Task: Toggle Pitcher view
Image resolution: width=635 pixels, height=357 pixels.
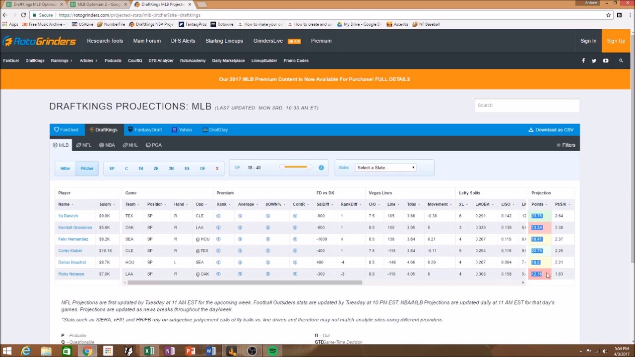Action: pyautogui.click(x=87, y=168)
